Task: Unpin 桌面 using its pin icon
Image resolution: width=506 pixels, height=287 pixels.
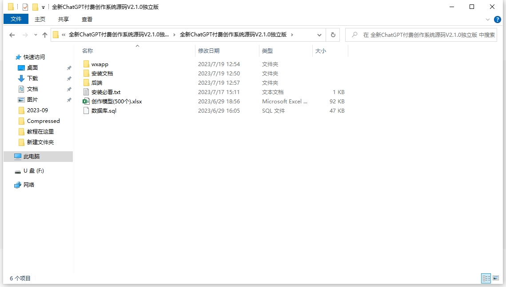Action: pyautogui.click(x=69, y=68)
